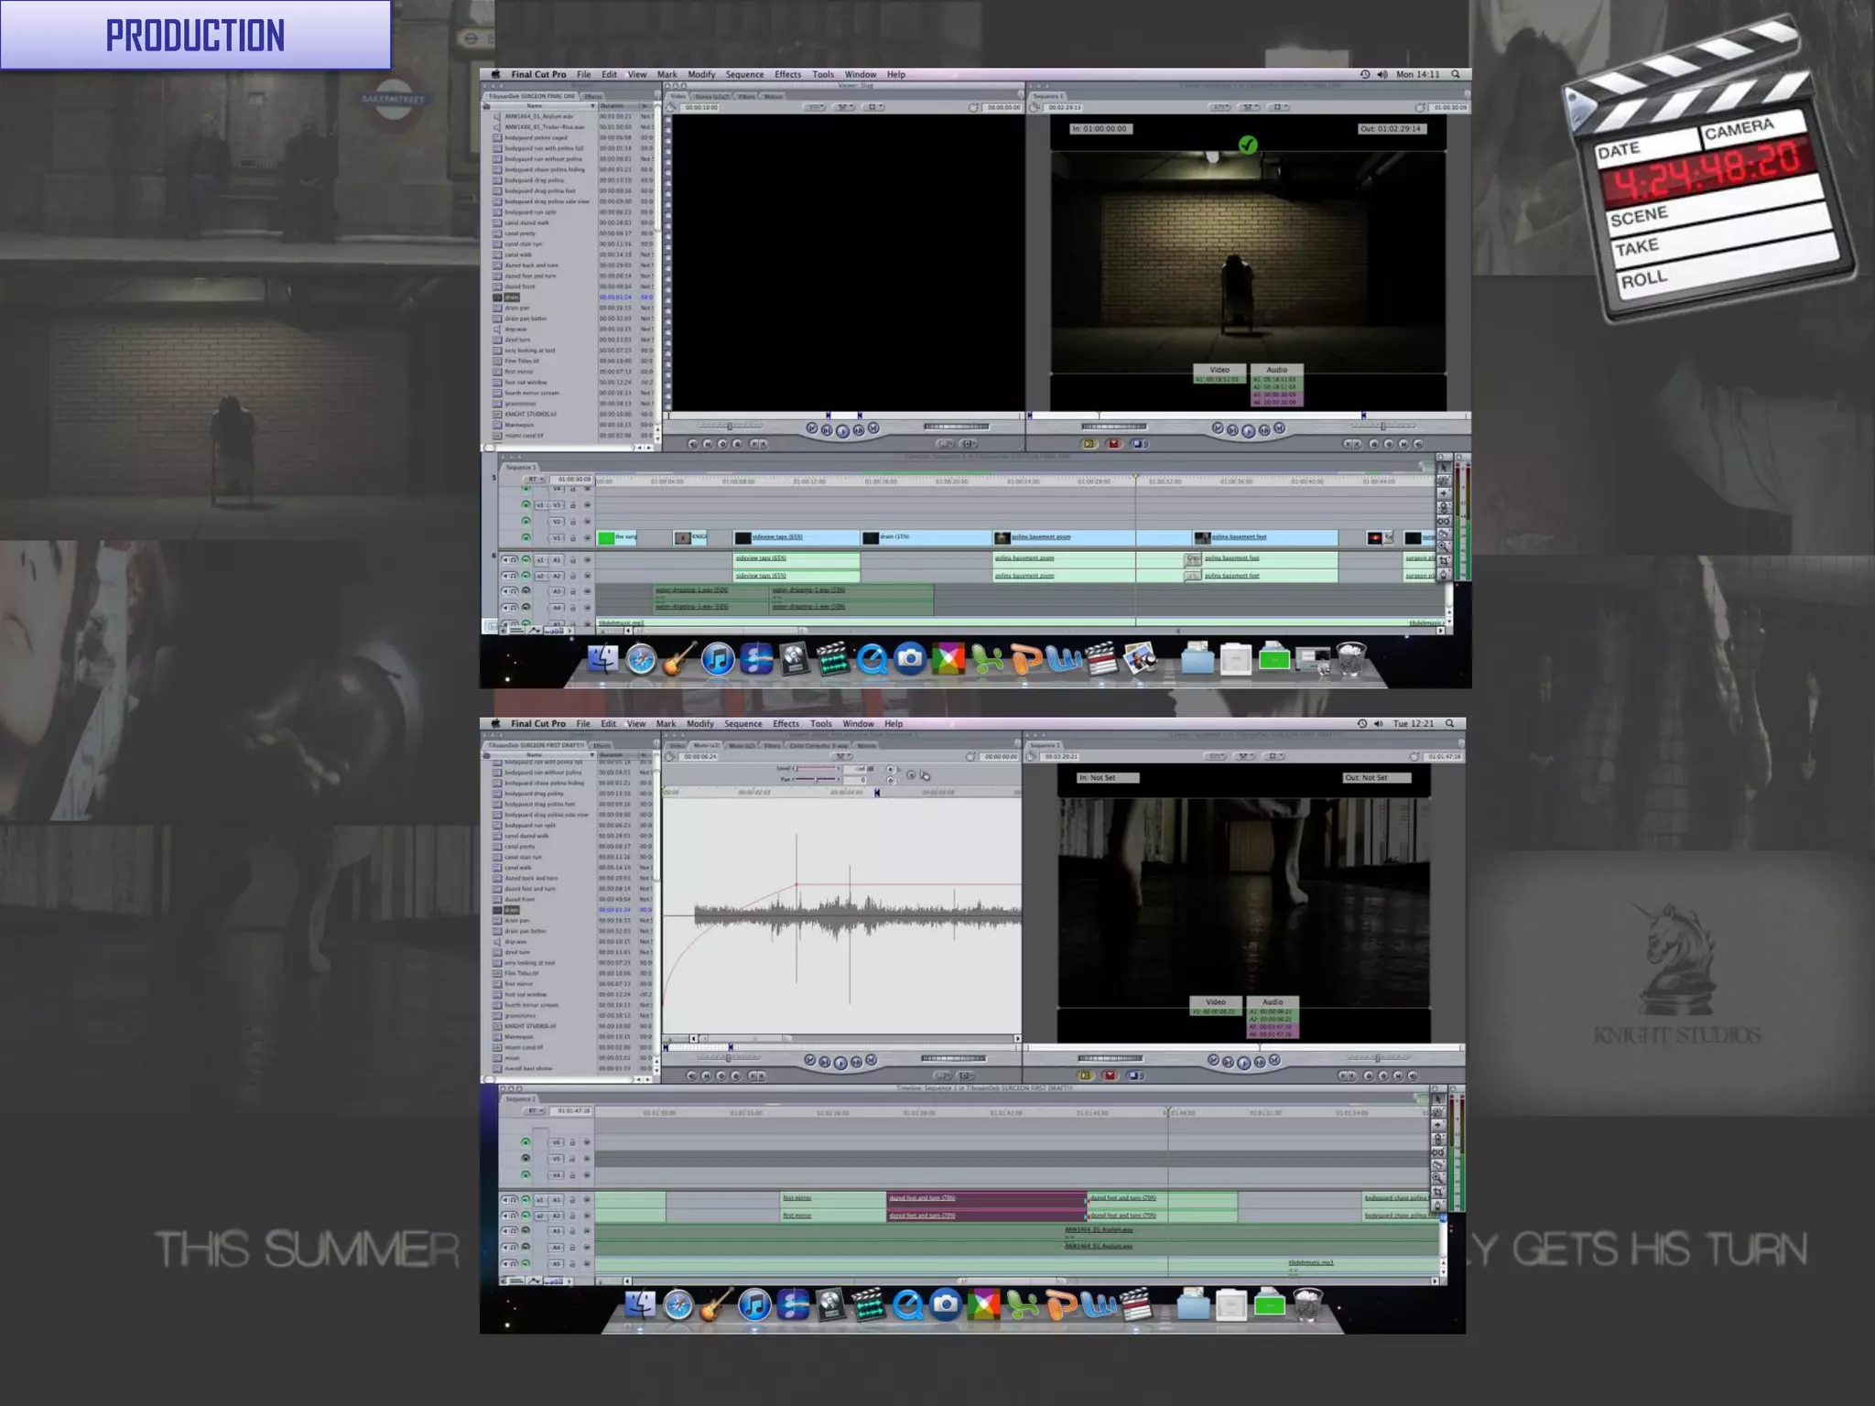Open iTunes from the upper dock
The width and height of the screenshot is (1875, 1406).
point(718,659)
